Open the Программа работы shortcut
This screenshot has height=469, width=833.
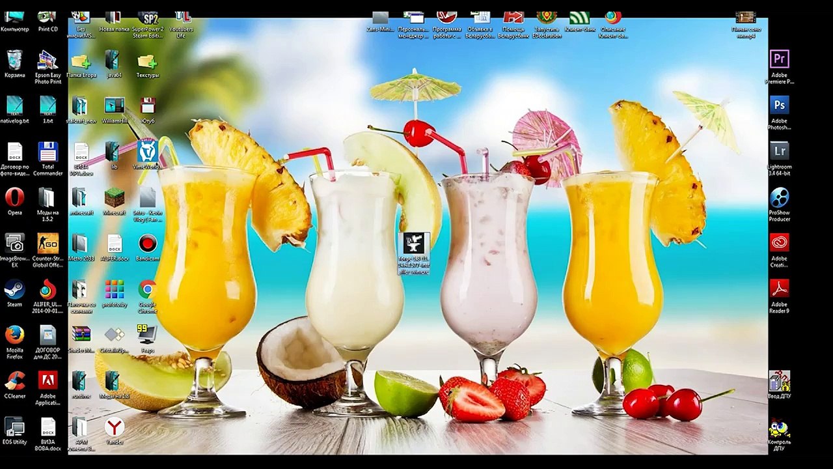(x=446, y=24)
